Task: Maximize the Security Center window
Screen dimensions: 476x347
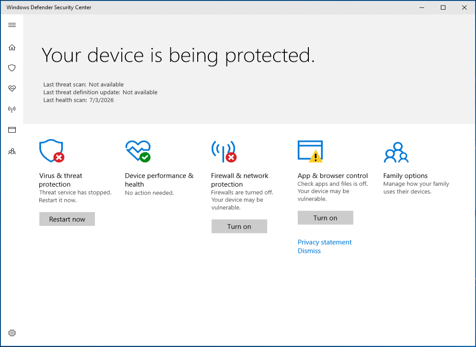Action: [443, 7]
